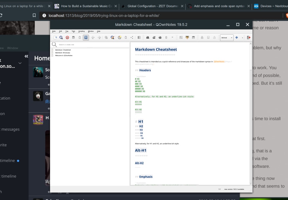The image size is (288, 200).
Task: Click the QOwnNotes link in note text
Action: (x=219, y=62)
